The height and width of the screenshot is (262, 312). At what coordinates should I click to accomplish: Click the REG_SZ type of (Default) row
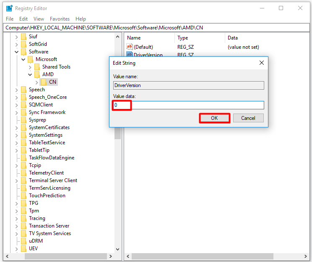click(x=185, y=47)
